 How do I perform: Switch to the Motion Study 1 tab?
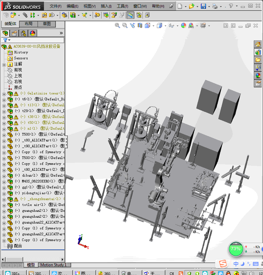53,265
